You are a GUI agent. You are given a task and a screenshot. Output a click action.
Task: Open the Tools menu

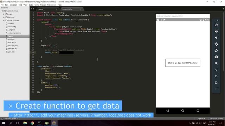[x=37, y=5]
